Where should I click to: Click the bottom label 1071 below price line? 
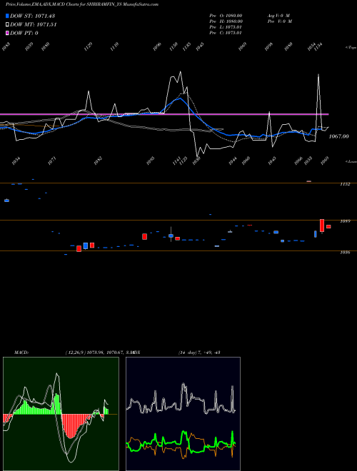coord(52,161)
